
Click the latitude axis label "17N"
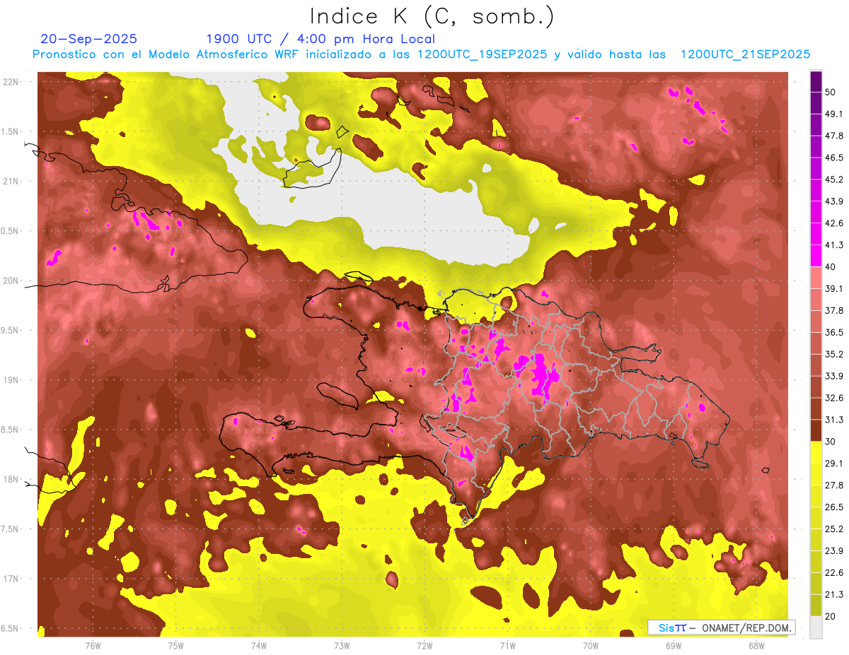pos(11,579)
